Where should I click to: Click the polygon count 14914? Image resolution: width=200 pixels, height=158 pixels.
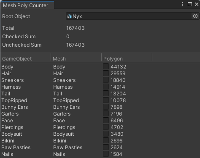(118, 87)
